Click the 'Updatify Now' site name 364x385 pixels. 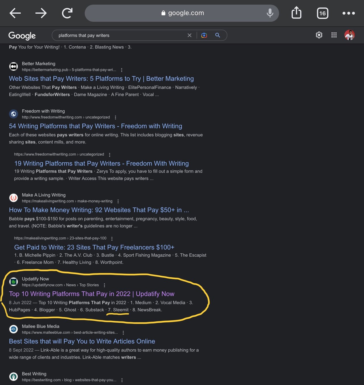[36, 279]
